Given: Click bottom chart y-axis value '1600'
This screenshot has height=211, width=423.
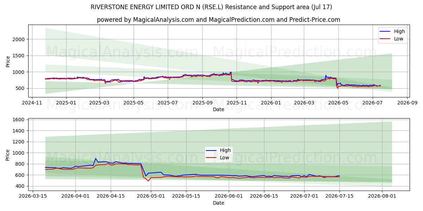Looking at the screenshot, I should pyautogui.click(x=19, y=120).
